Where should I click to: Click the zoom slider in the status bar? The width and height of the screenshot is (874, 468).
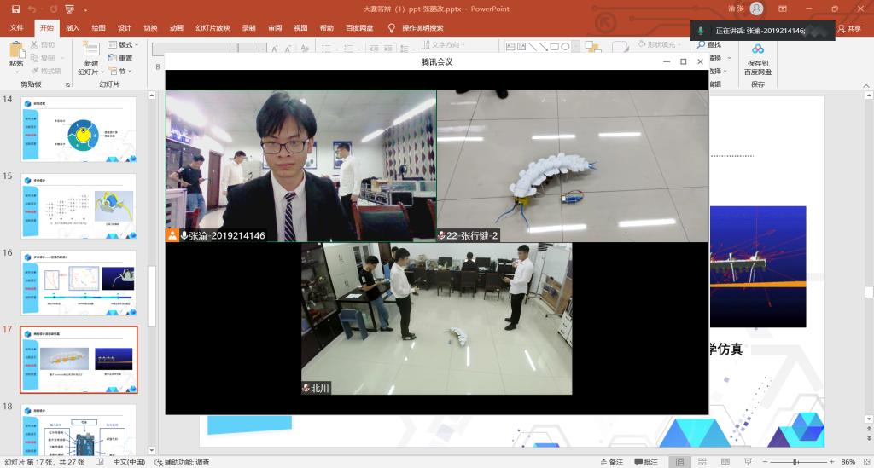point(794,462)
